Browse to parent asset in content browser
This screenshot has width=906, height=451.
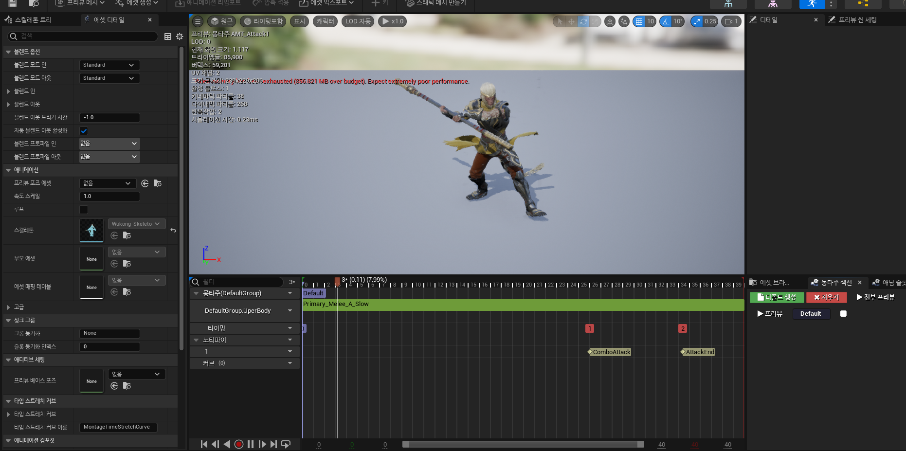[127, 264]
